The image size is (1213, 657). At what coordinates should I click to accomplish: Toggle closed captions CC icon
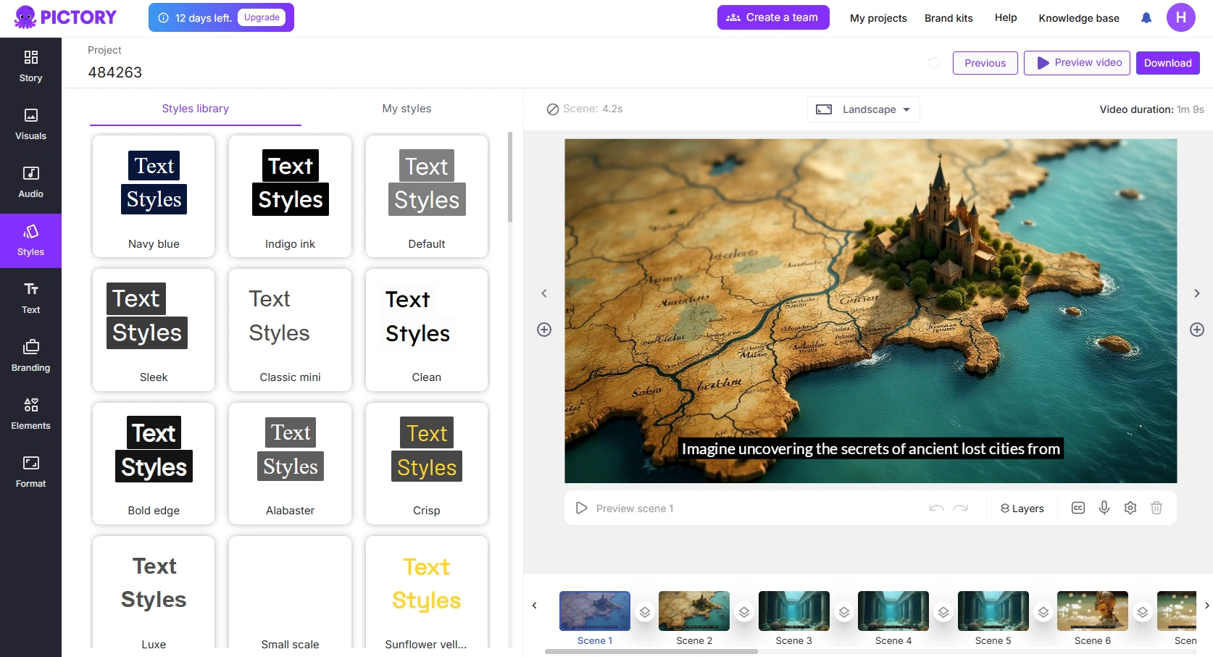(x=1077, y=508)
